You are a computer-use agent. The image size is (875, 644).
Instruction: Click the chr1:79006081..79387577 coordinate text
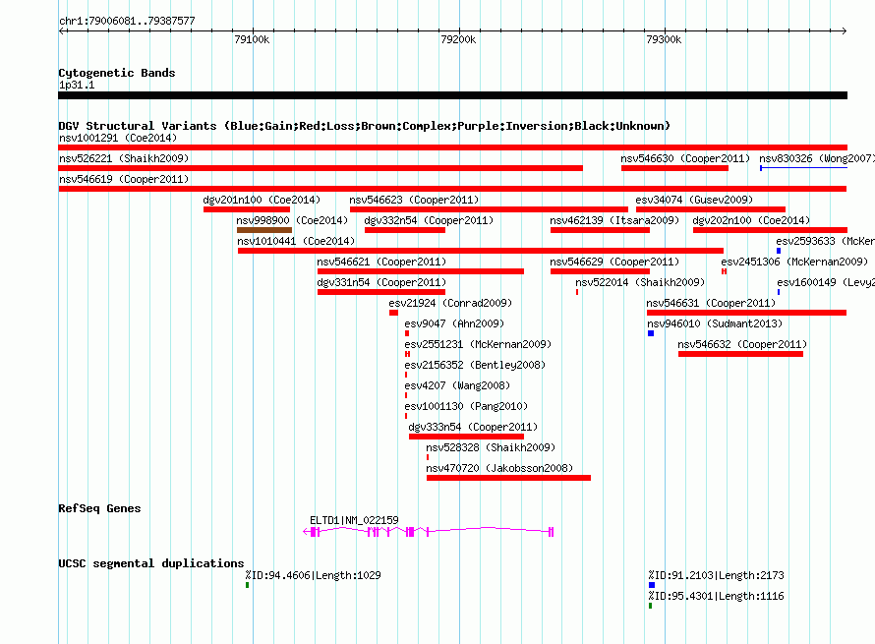[127, 21]
